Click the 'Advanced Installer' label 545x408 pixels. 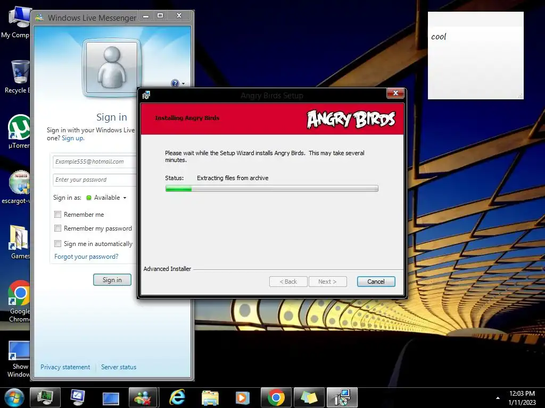click(x=167, y=269)
